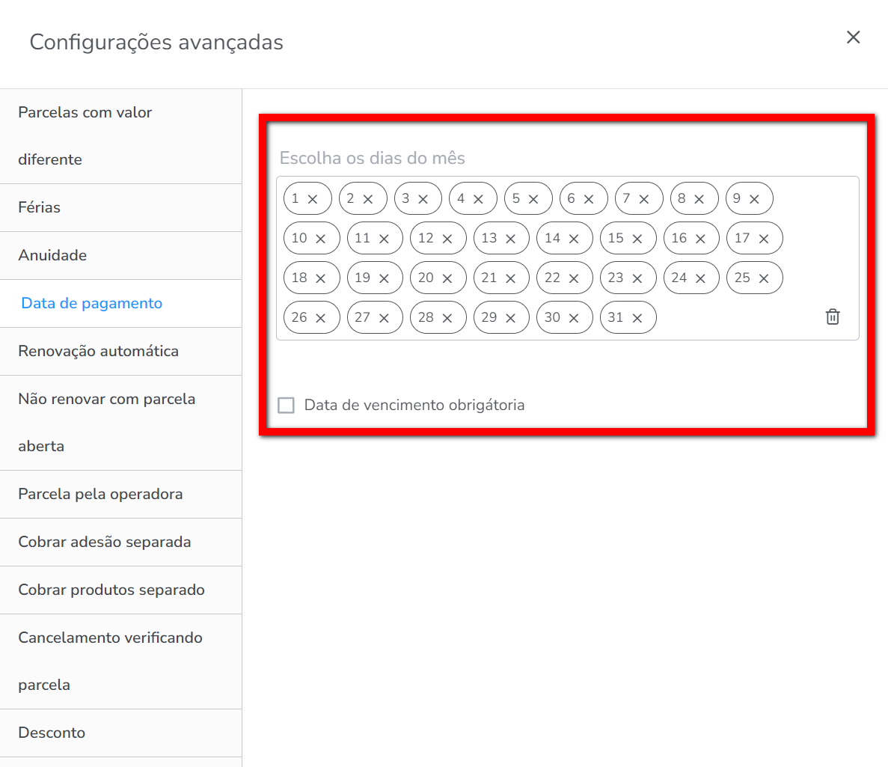Close the Configurações avançadas dialog

853,37
